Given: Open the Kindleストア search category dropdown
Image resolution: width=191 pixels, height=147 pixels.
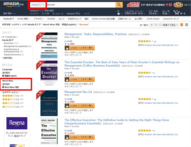Looking at the screenshot, I should tap(38, 5).
